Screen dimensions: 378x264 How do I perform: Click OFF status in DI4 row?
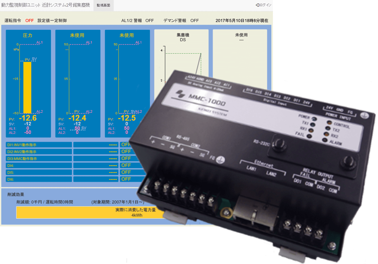(x=126, y=165)
